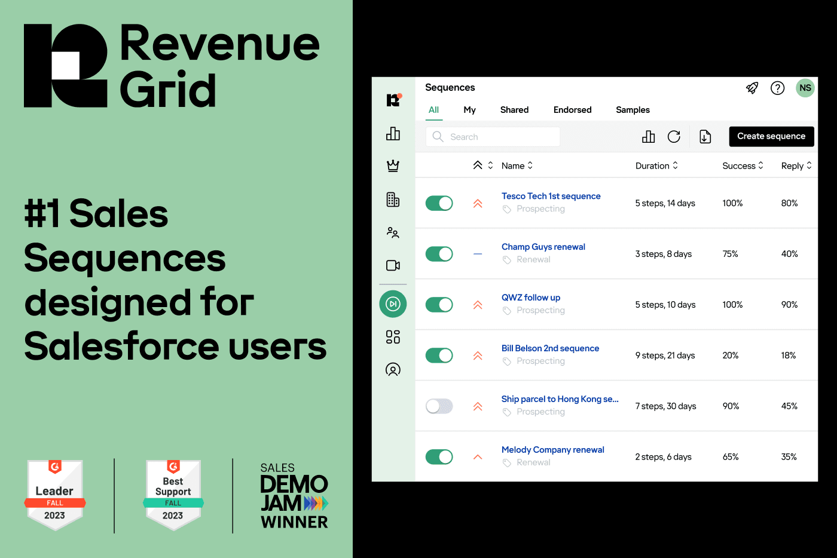Open the video camera sidebar icon
The height and width of the screenshot is (558, 837).
click(x=393, y=265)
